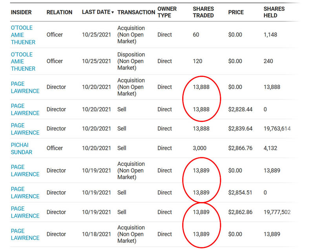Screen dimensions: 314x250
Task: Sort by the TRANSACTION column header
Action: [136, 12]
